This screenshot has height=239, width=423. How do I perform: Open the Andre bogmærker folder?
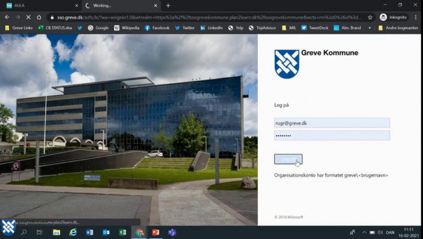398,28
